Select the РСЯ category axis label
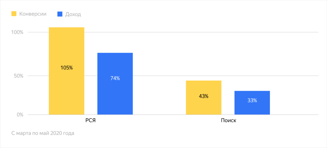Screen dimensions: 327x148 91,121
